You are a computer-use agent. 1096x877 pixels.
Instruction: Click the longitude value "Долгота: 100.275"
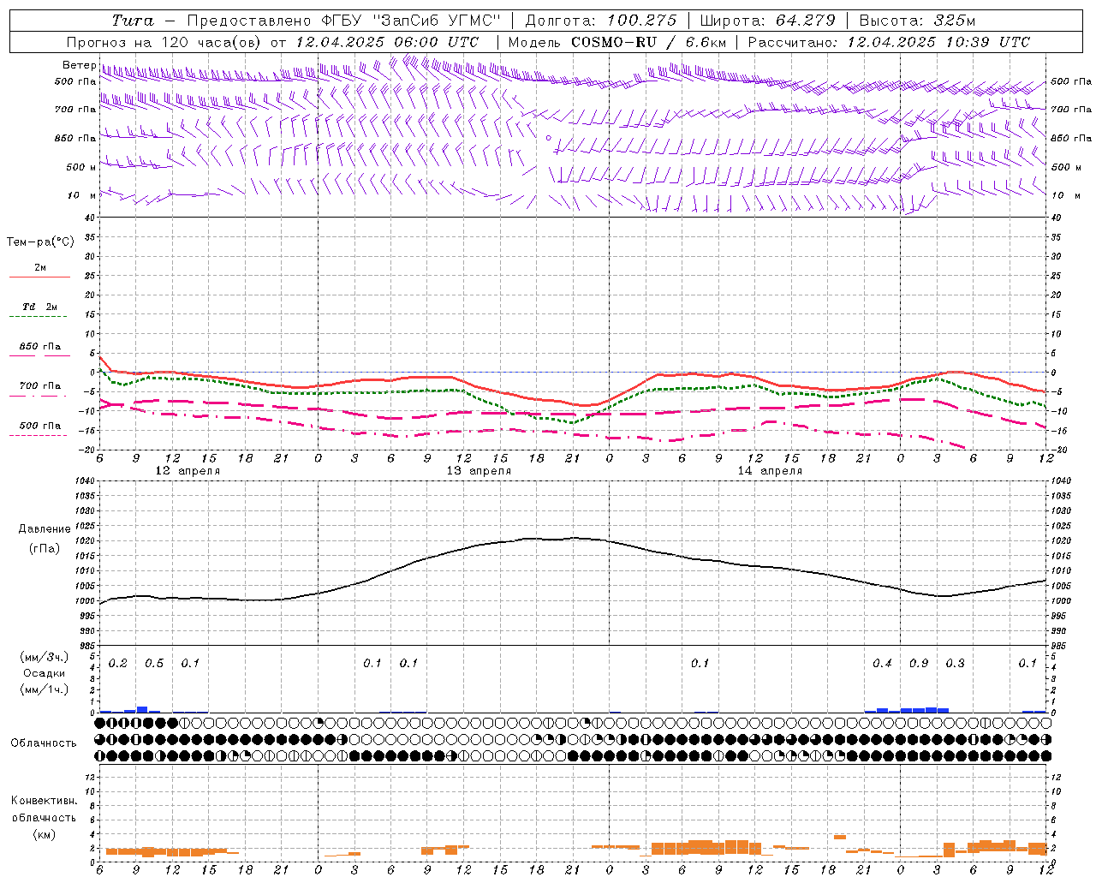point(601,21)
